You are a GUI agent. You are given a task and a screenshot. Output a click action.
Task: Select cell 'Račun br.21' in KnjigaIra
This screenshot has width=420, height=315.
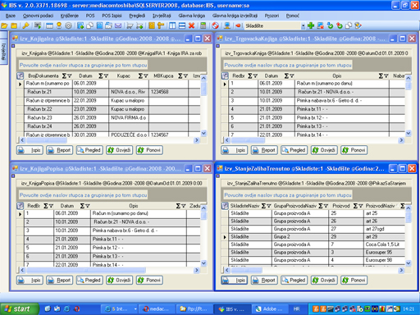[x=48, y=92]
